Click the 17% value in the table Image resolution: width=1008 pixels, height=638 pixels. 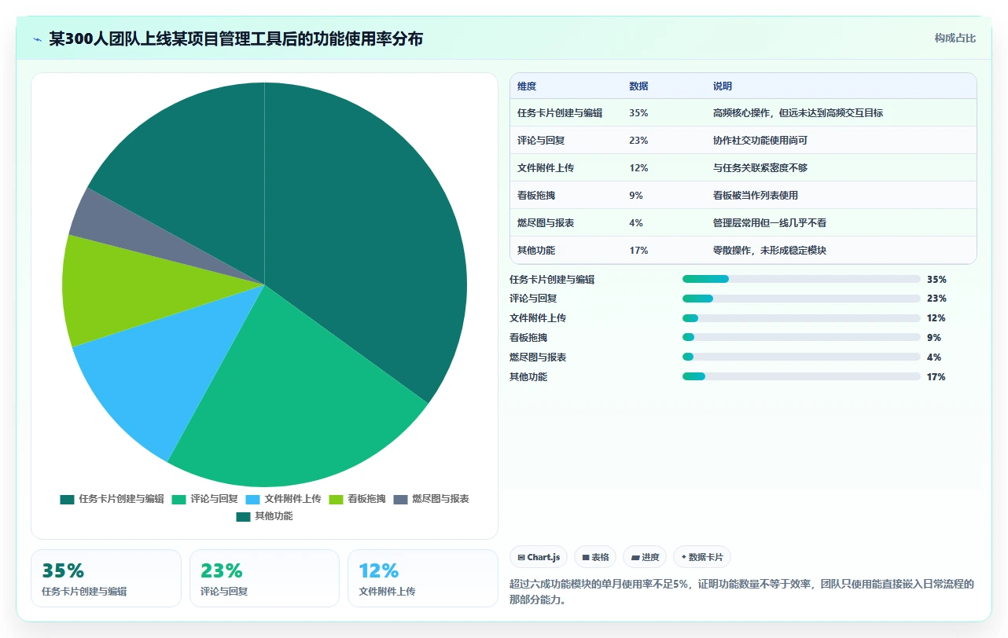638,251
